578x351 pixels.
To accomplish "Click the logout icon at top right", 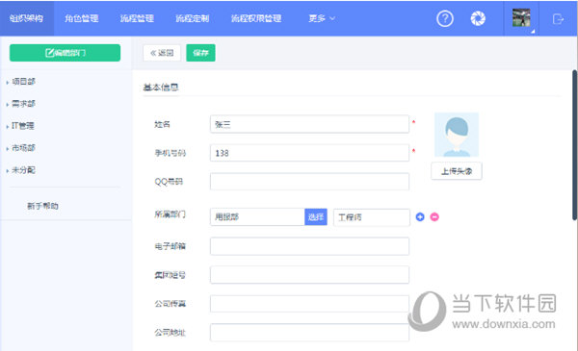I will pos(558,18).
